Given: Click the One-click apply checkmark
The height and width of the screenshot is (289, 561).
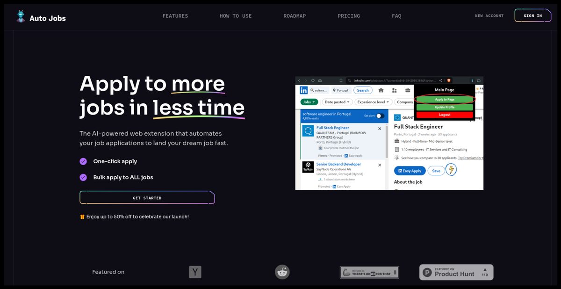Looking at the screenshot, I should pyautogui.click(x=83, y=161).
